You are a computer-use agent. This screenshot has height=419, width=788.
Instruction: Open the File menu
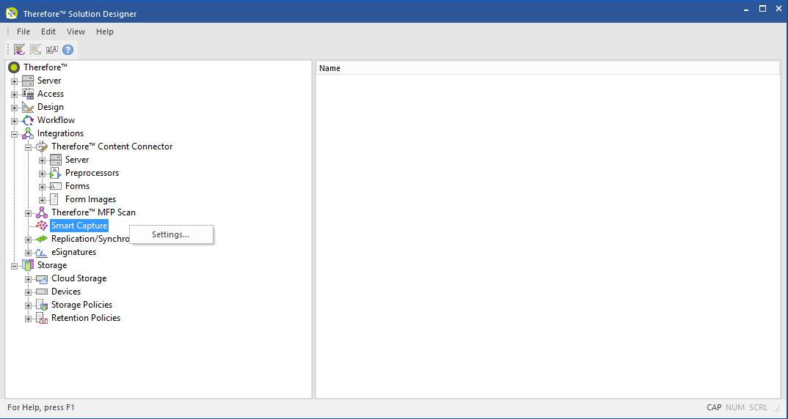click(x=23, y=31)
